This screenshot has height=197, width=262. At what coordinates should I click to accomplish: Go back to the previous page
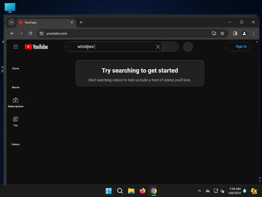12,33
